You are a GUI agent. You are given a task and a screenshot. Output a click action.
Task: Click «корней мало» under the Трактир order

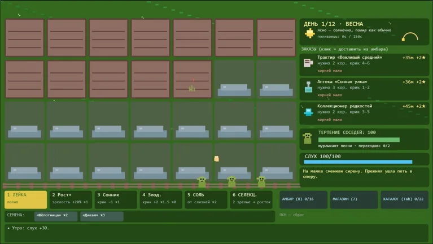(x=330, y=71)
